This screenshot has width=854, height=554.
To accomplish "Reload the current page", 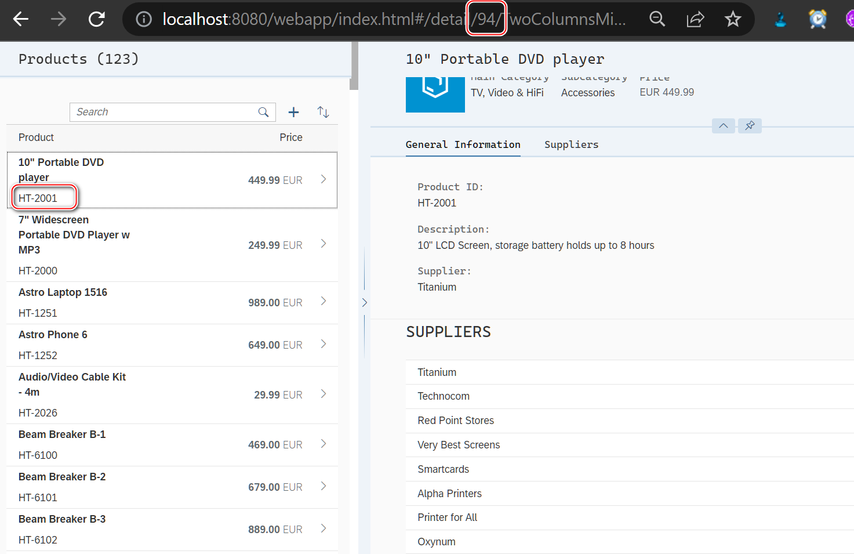I will 96,19.
